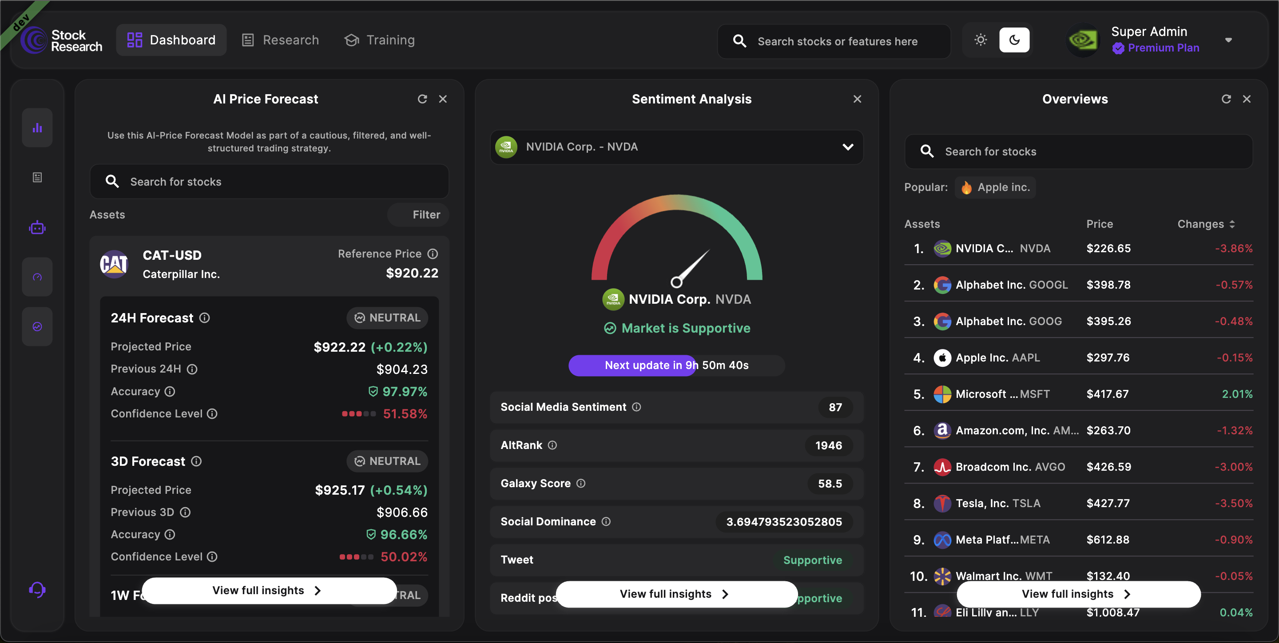Click the Social Dominance info icon
Image resolution: width=1279 pixels, height=643 pixels.
606,521
